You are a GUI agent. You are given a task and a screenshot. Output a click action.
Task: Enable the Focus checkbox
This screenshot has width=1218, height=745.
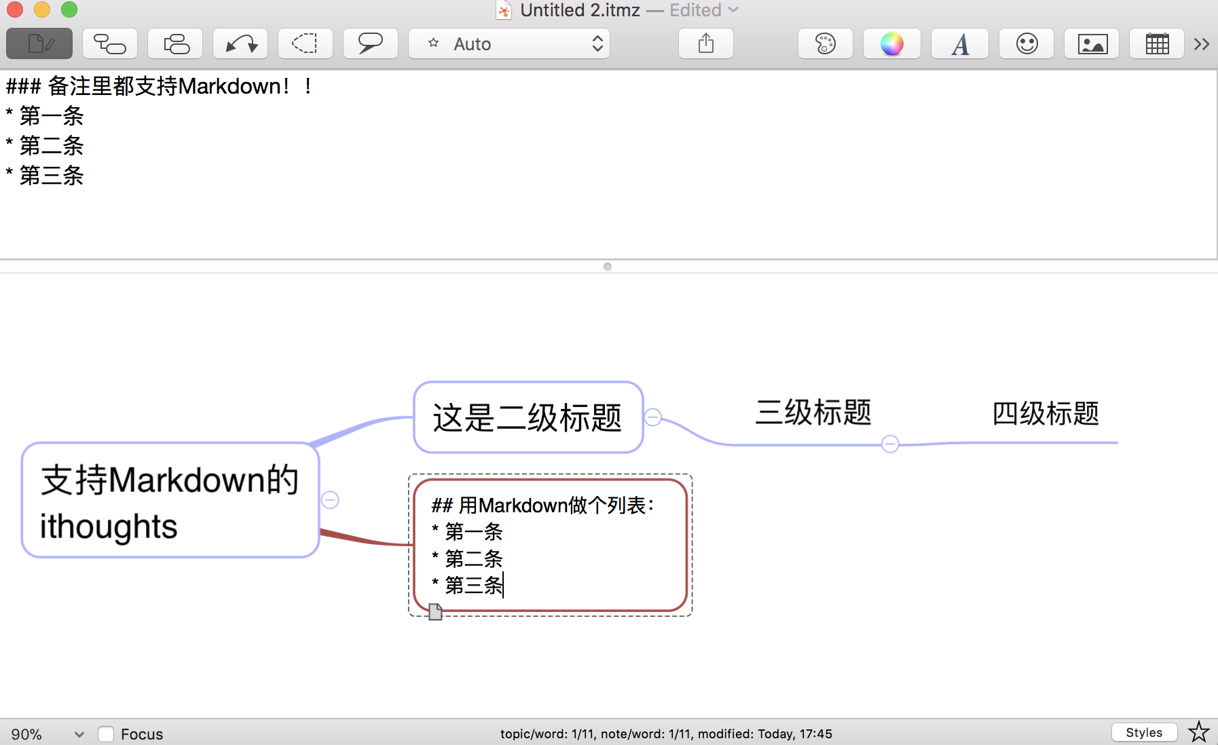point(106,734)
